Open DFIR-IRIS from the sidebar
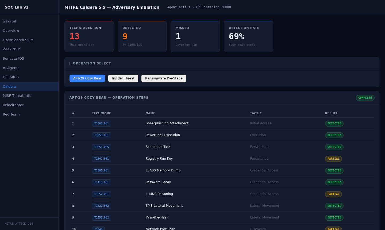The image size is (385, 230). [29, 77]
